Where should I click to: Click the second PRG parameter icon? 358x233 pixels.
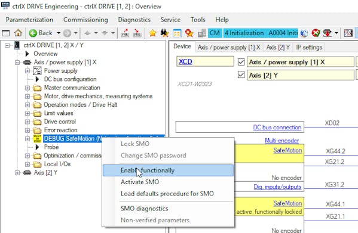[x=137, y=33]
